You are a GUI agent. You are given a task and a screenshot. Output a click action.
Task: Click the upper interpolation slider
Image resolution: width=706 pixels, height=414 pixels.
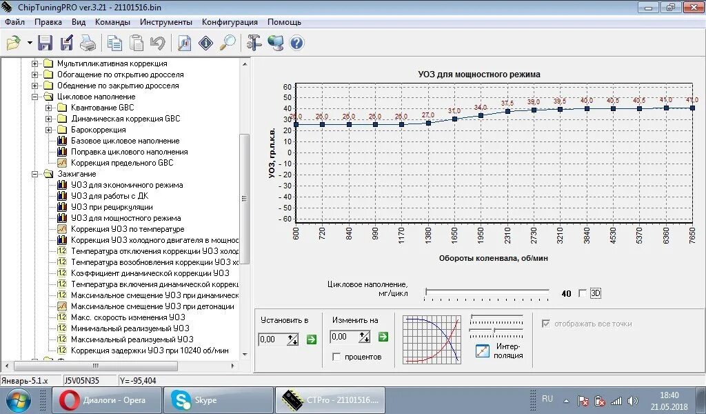496,319
